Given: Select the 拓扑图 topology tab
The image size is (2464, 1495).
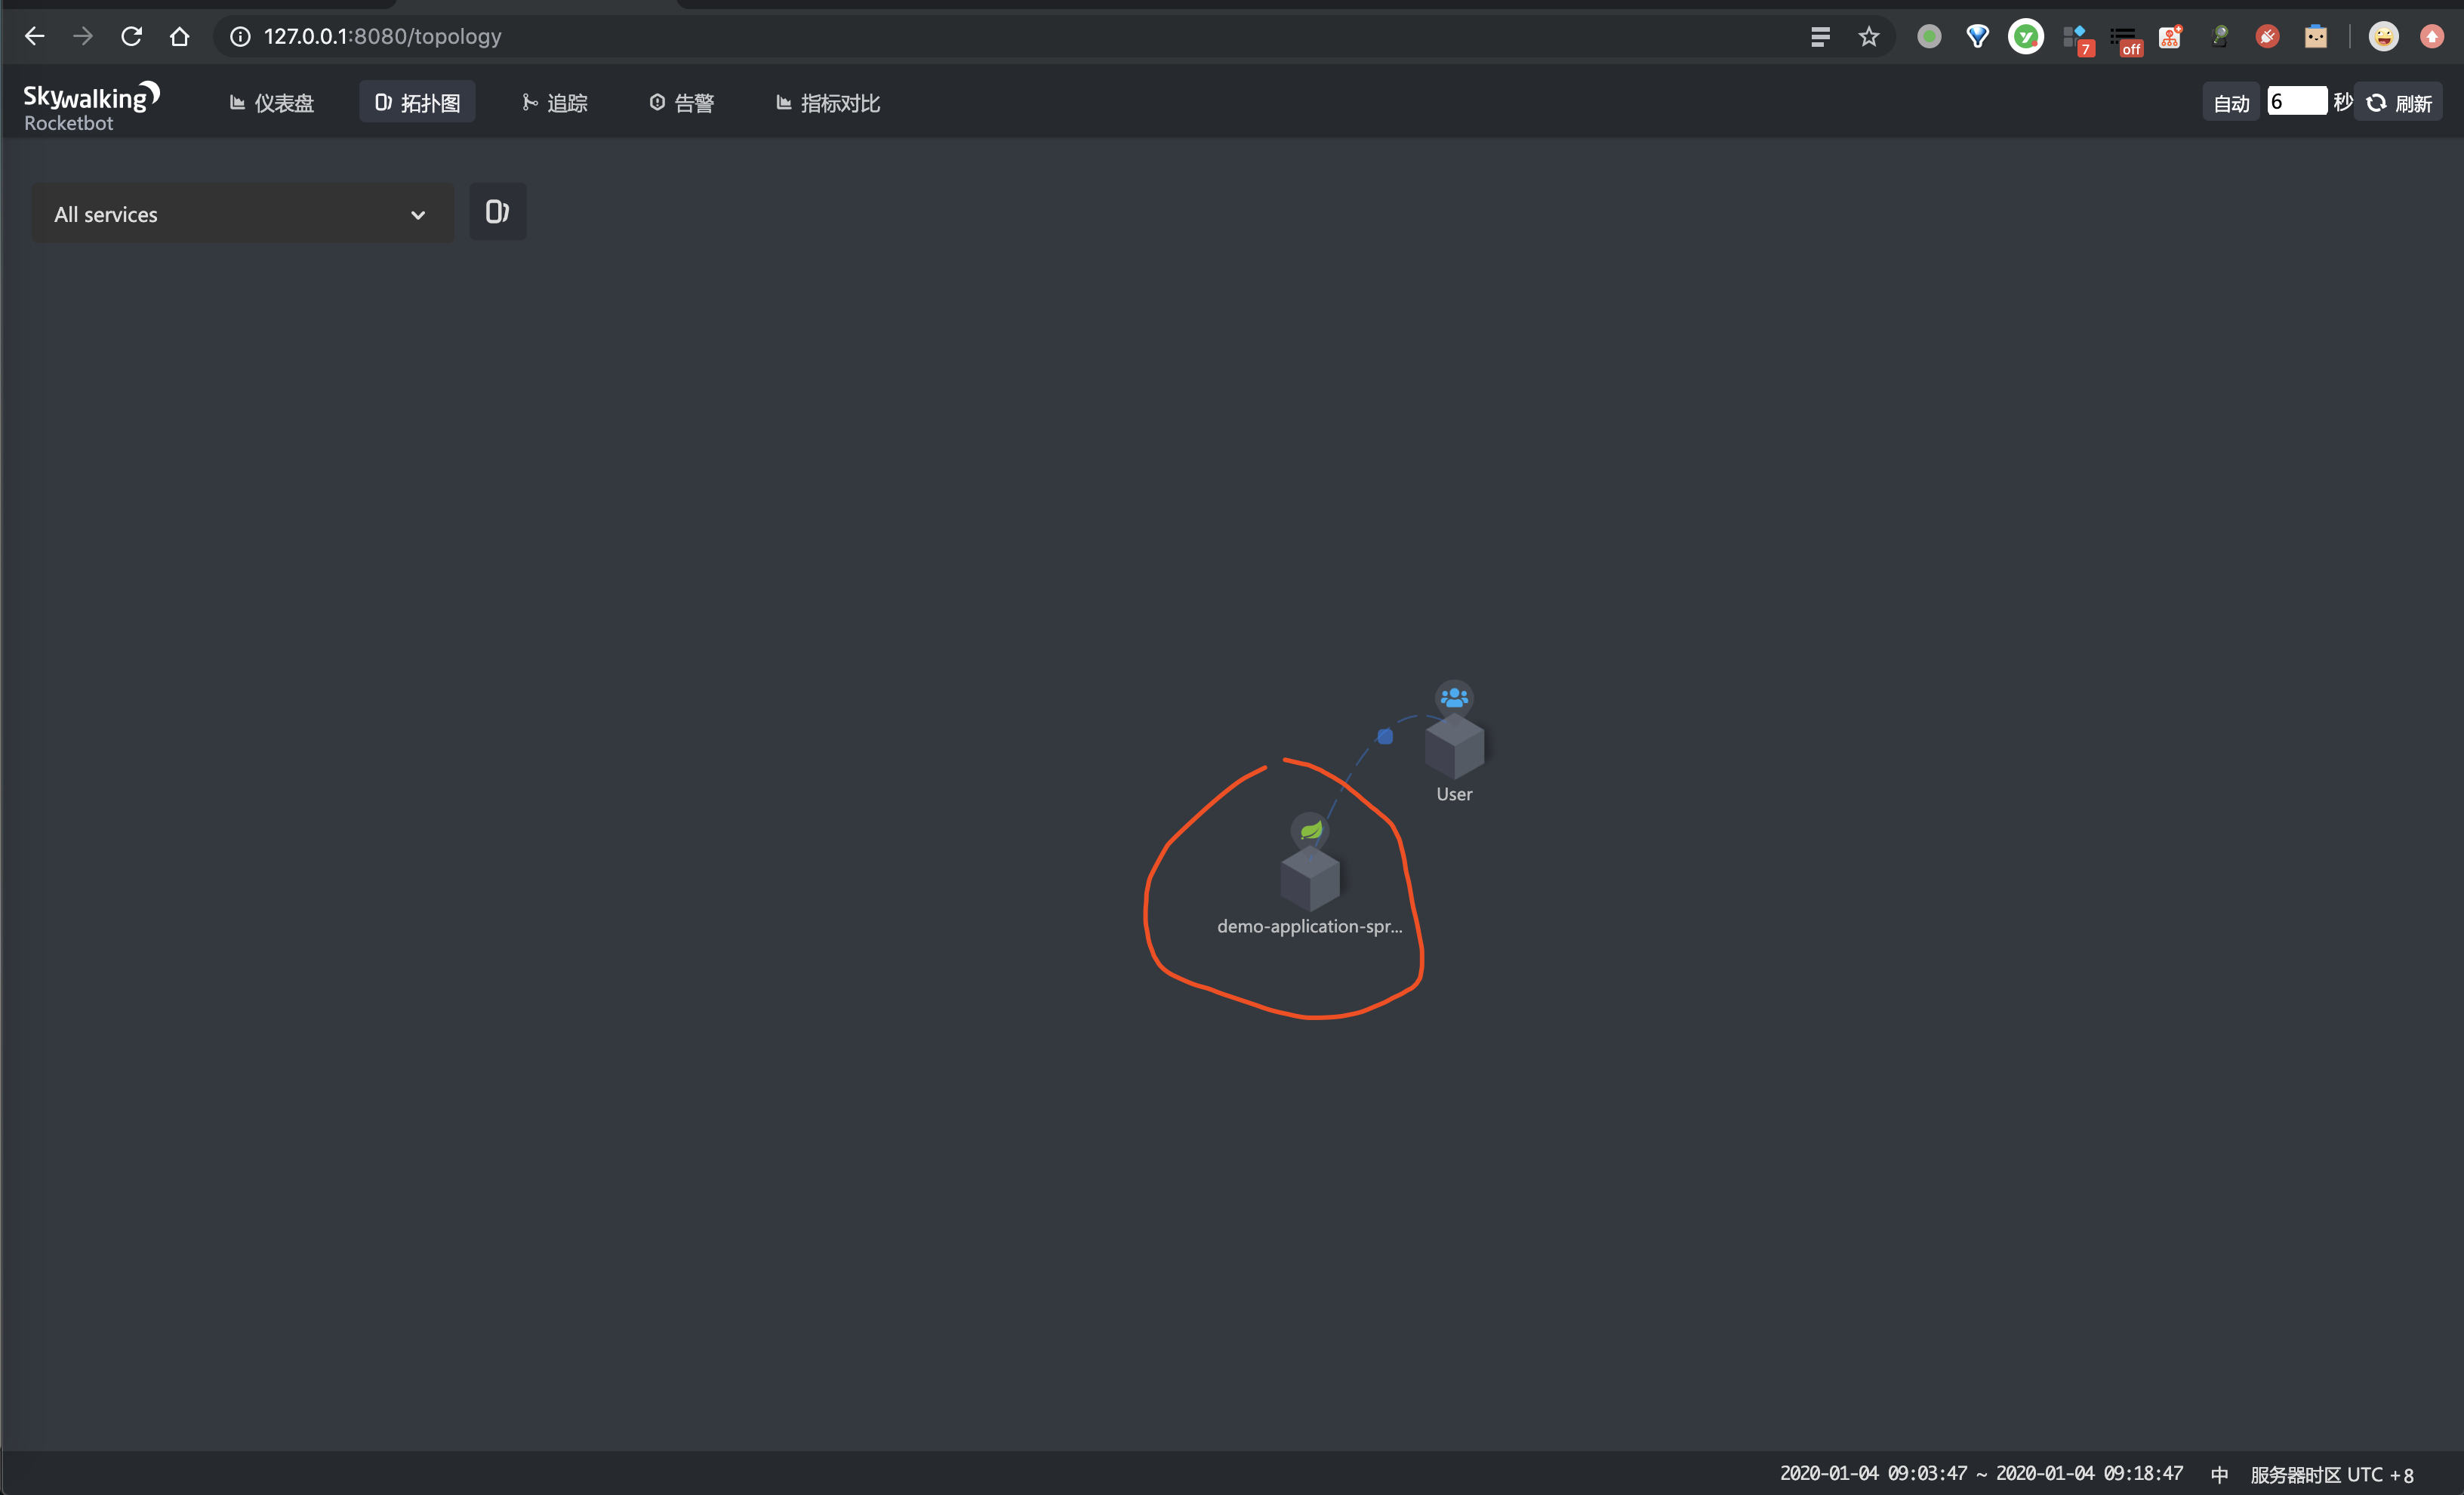Looking at the screenshot, I should click(417, 102).
